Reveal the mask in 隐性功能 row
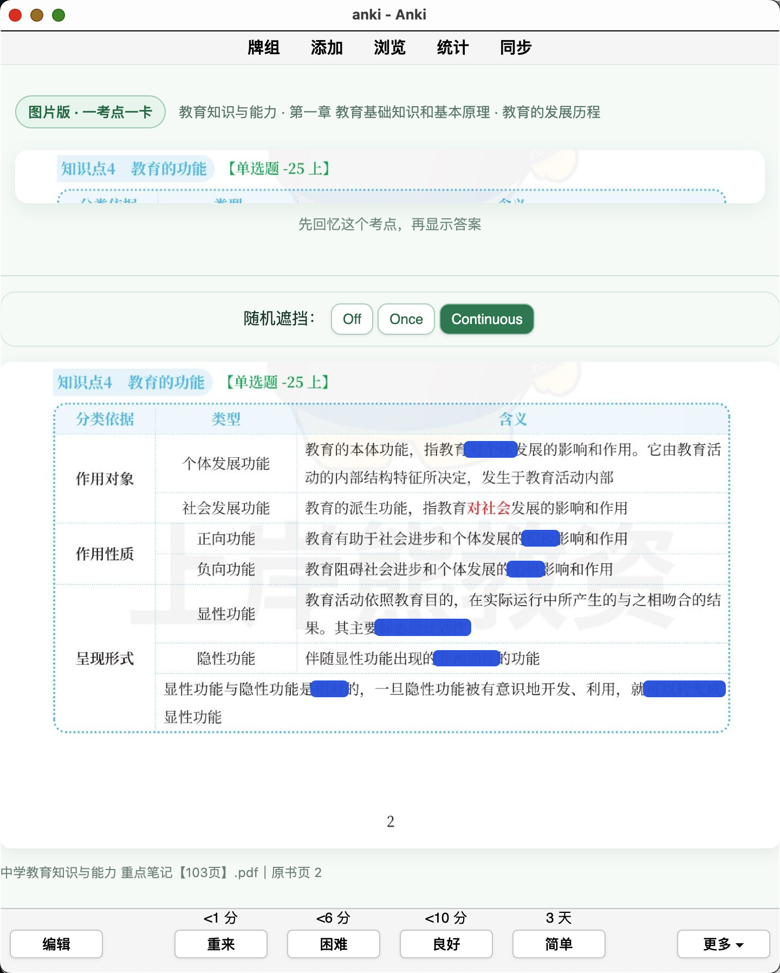 click(467, 658)
